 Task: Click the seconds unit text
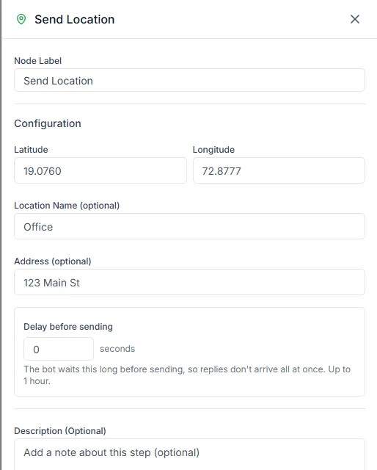click(117, 349)
